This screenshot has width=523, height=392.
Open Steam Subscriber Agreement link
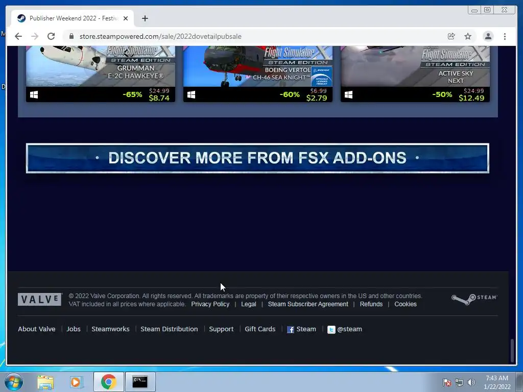308,304
